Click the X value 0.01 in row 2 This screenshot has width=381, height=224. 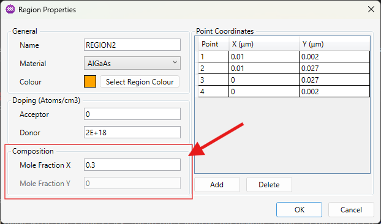click(x=264, y=68)
